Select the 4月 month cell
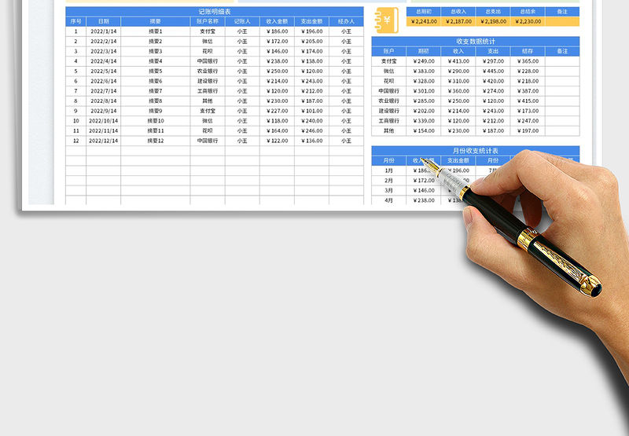 pos(388,200)
